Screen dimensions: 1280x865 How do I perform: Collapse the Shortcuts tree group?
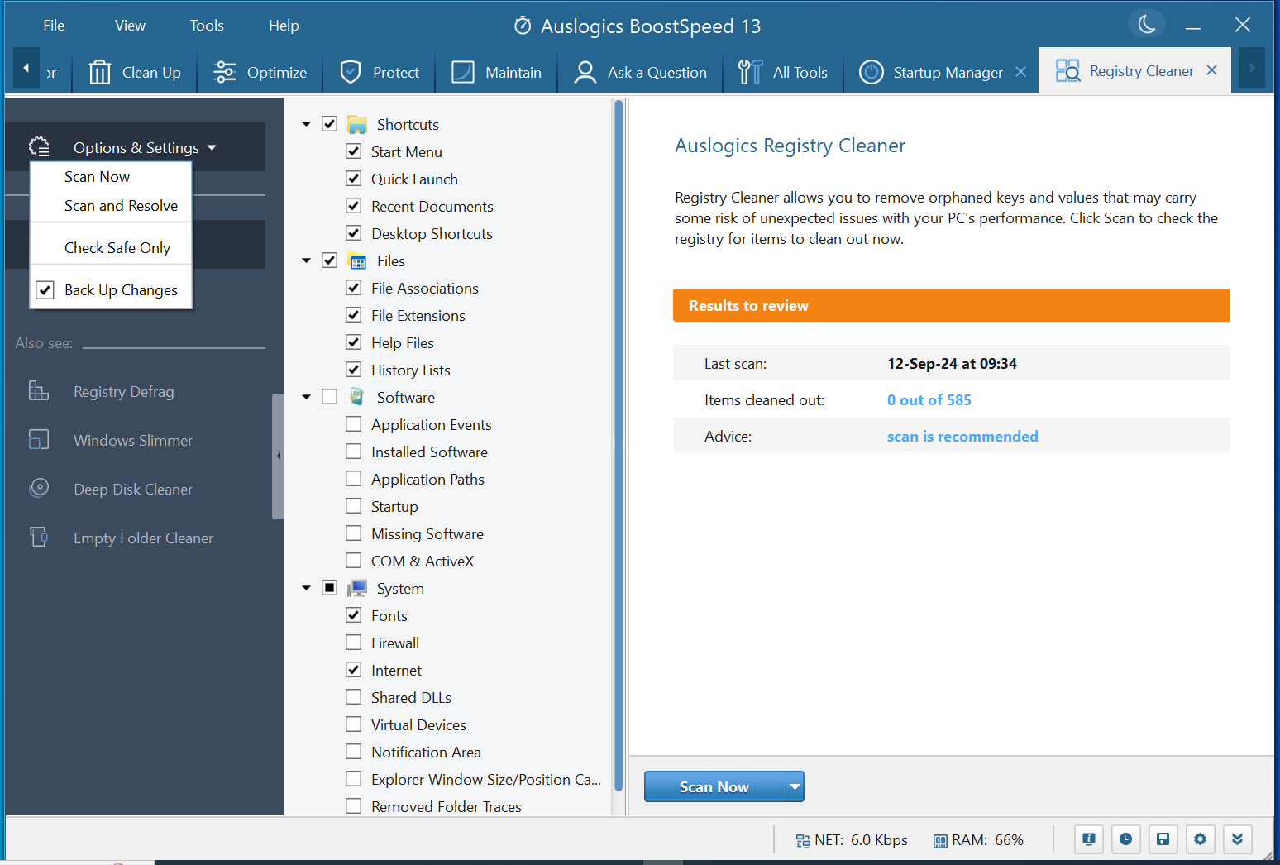307,124
